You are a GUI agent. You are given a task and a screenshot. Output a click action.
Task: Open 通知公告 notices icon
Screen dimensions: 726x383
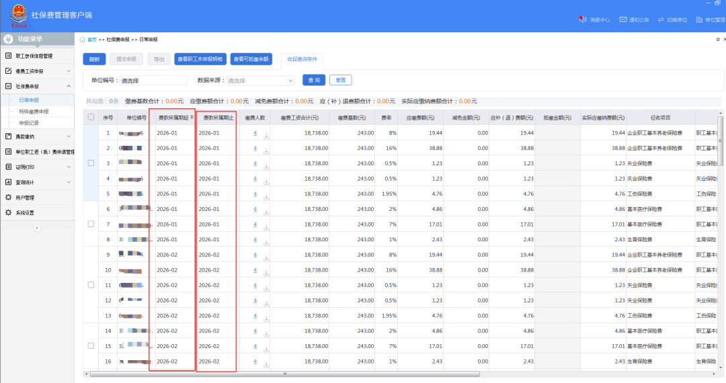(623, 19)
